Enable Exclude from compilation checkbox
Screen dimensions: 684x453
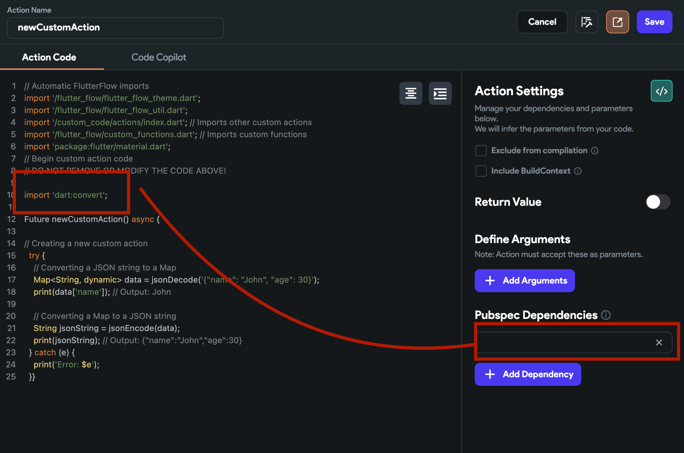pyautogui.click(x=481, y=151)
